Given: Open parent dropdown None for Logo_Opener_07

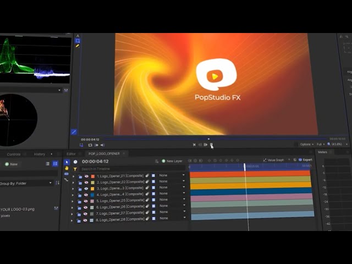Looking at the screenshot, I should point(172,212).
